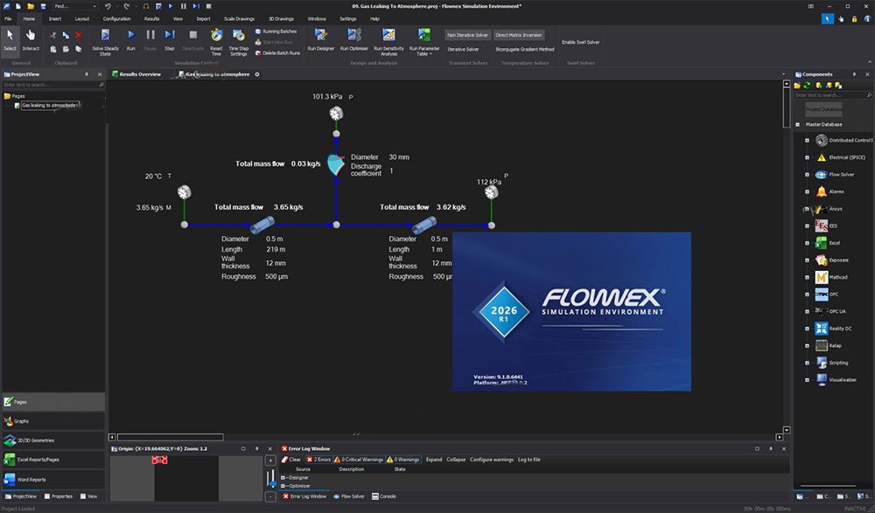This screenshot has width=875, height=513.
Task: Launch Run Optimiser tool
Action: click(354, 40)
